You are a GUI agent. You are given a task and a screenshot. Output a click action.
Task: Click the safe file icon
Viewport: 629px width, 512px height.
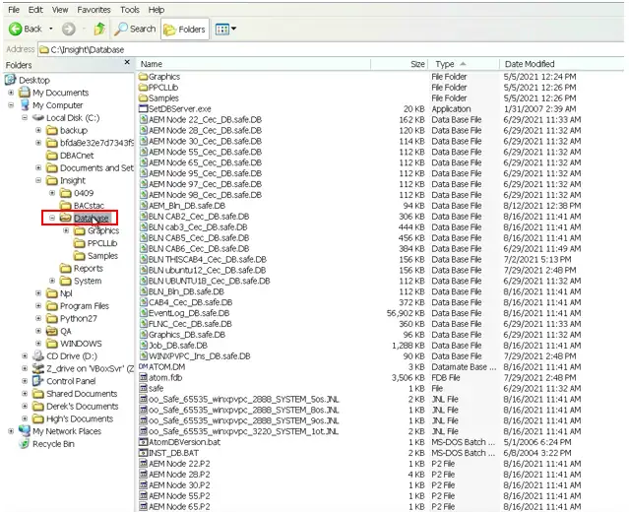click(143, 388)
